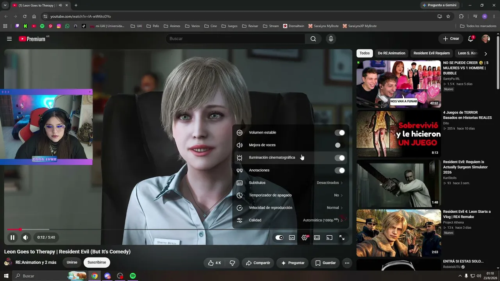
Task: Toggle the autoplay switch in player bar
Action: tap(279, 237)
